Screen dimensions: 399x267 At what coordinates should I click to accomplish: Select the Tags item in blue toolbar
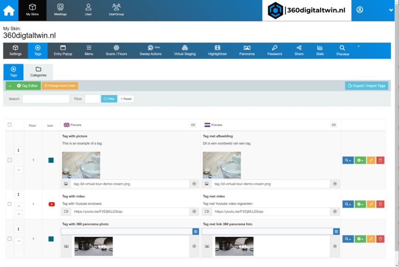(x=38, y=51)
